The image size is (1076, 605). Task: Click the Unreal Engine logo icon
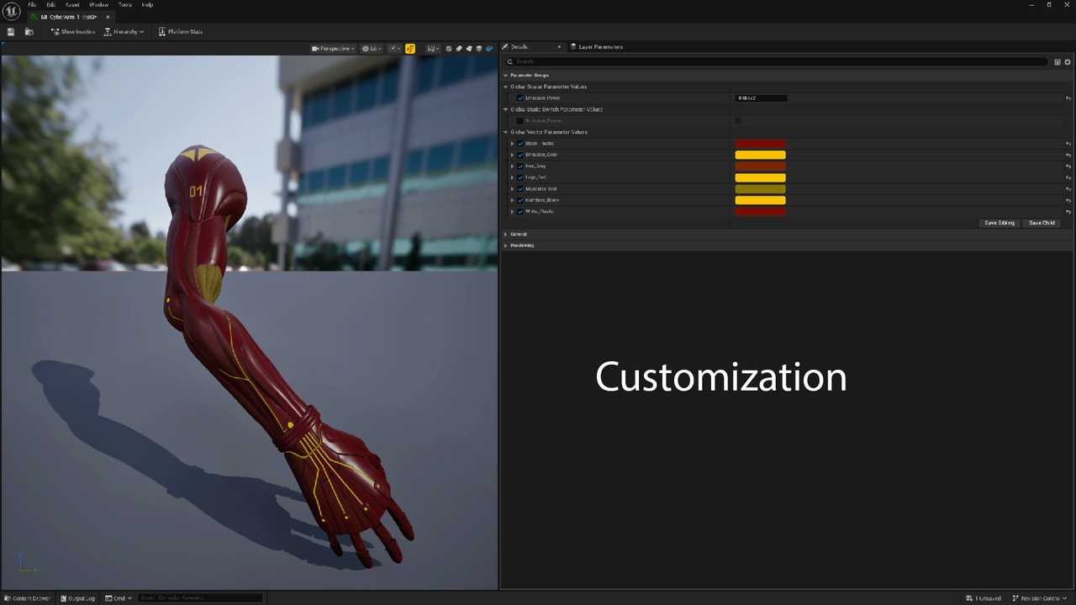(x=12, y=11)
